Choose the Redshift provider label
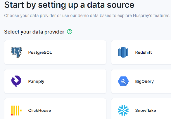Screen dimensions: 171x119 click(144, 52)
